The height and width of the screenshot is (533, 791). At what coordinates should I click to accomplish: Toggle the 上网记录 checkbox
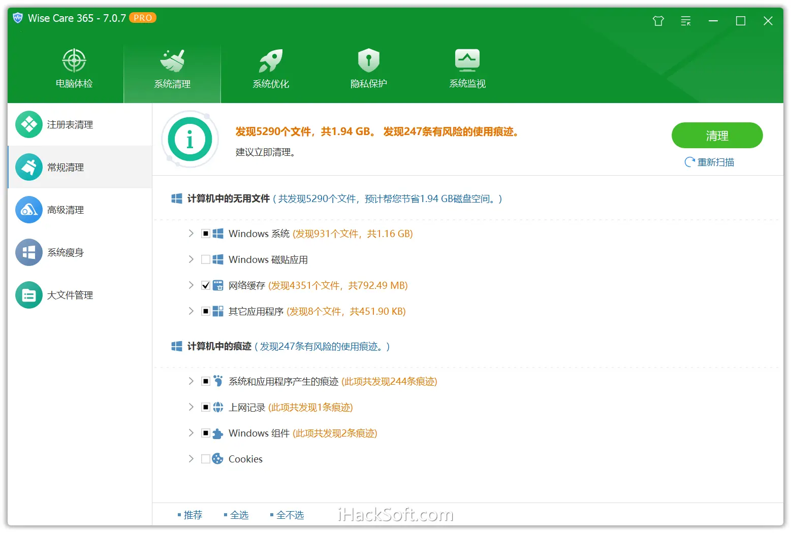206,407
